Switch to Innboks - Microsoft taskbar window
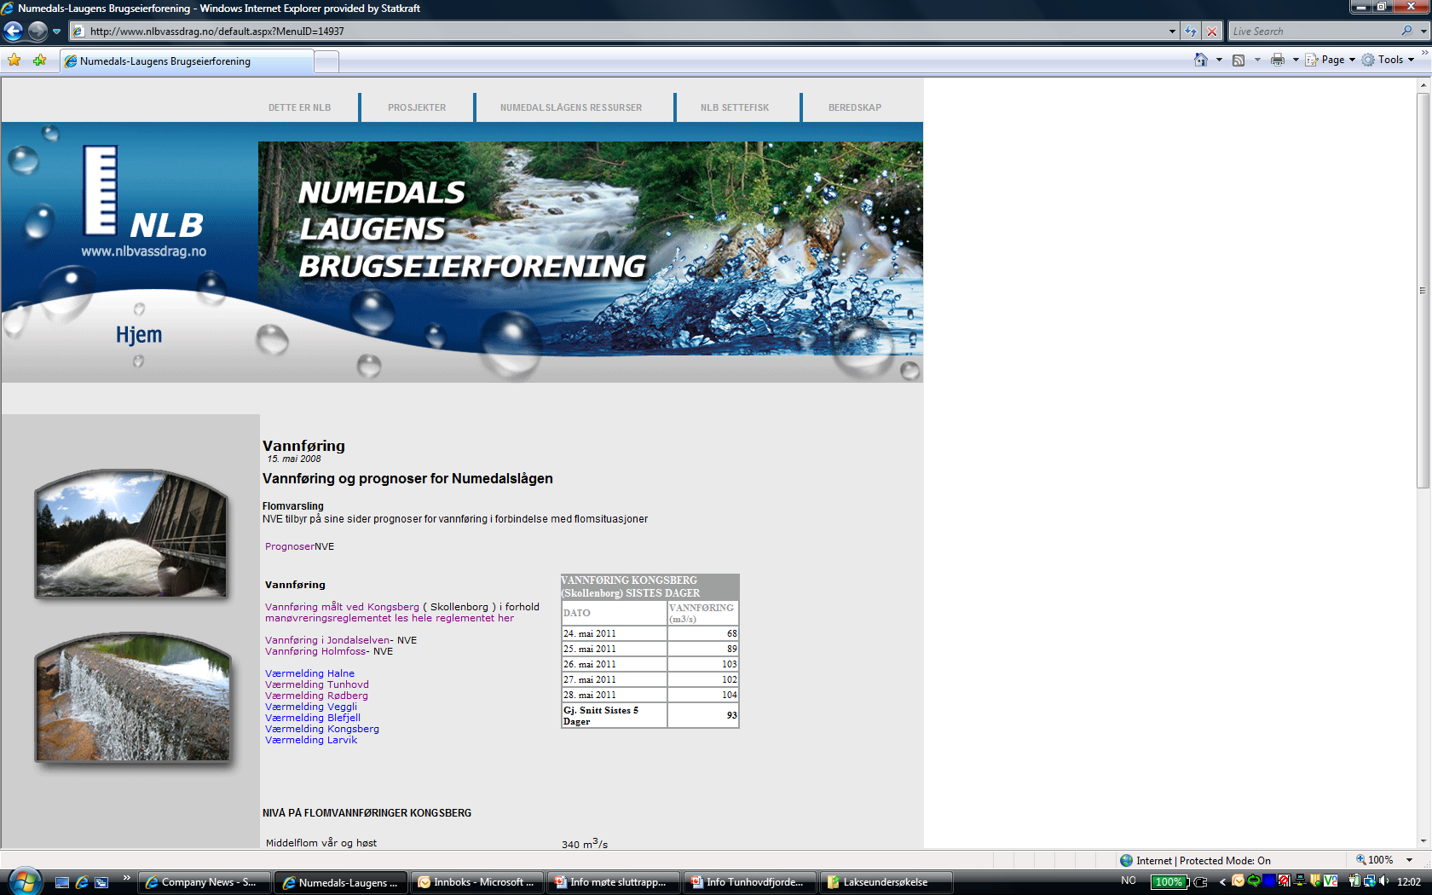Screen dimensions: 1432x895 [x=477, y=882]
